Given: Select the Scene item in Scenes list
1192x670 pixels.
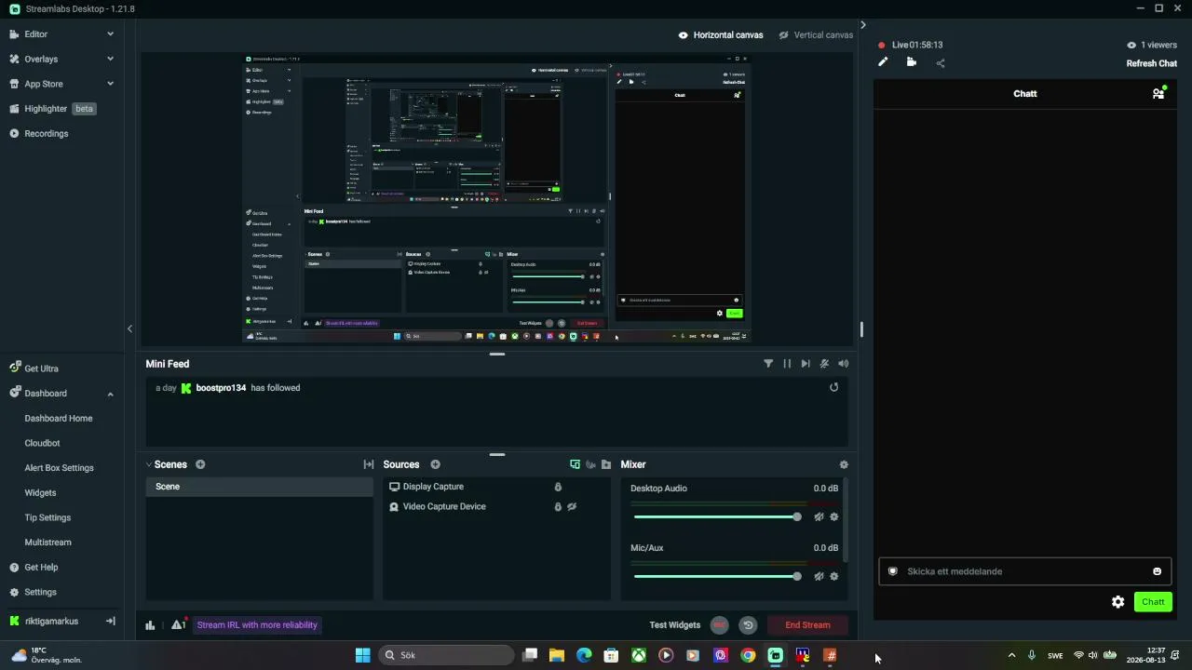Looking at the screenshot, I should [259, 487].
